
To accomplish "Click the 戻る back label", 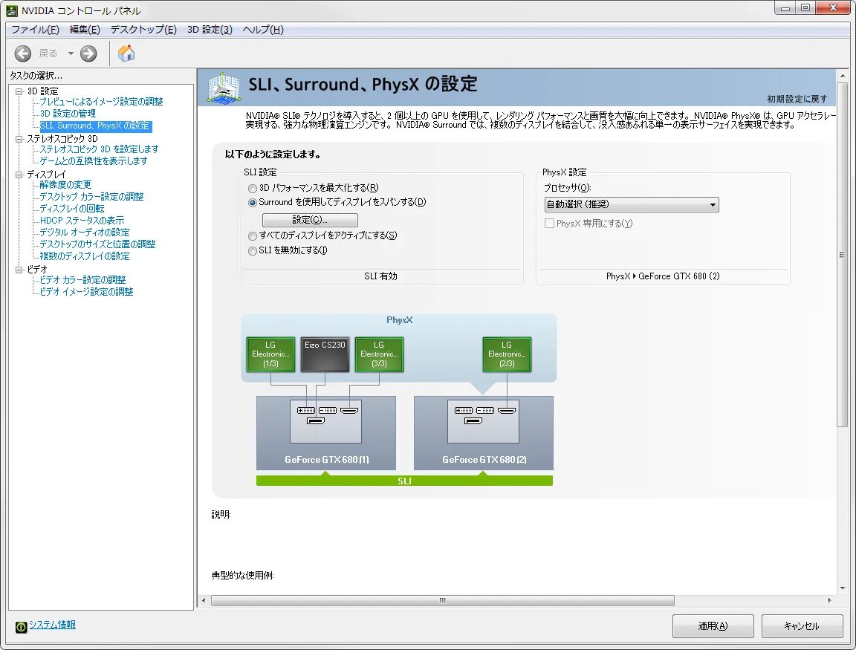I will coord(48,53).
